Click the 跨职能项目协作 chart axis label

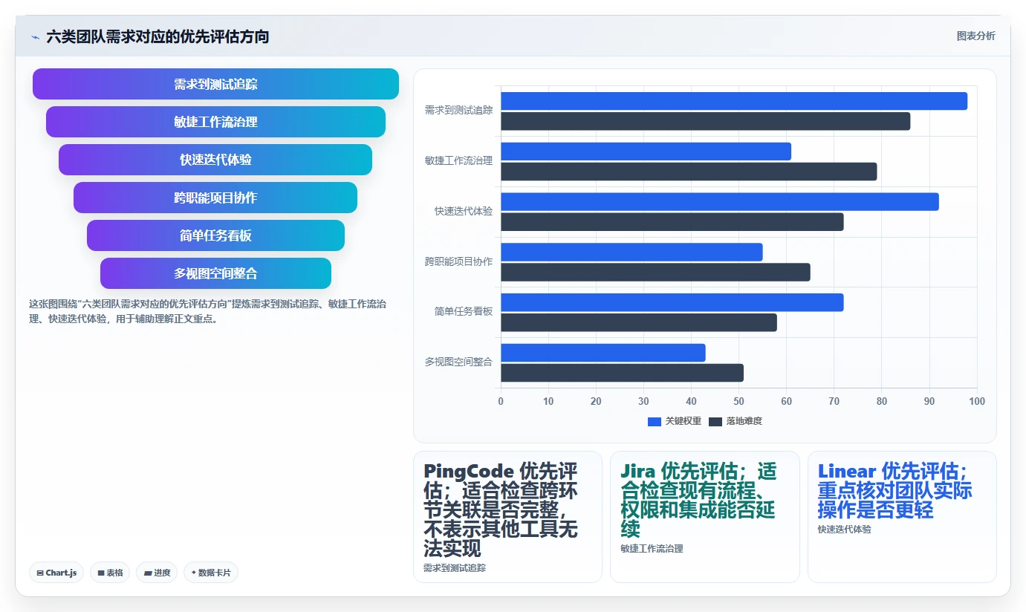458,261
